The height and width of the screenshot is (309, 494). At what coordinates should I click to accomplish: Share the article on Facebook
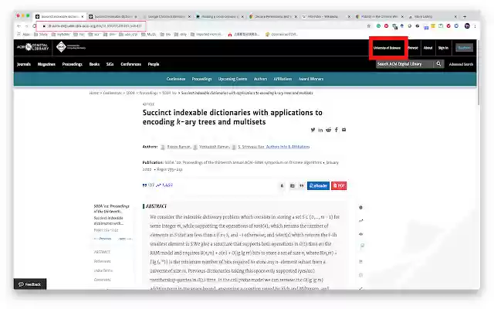337,130
